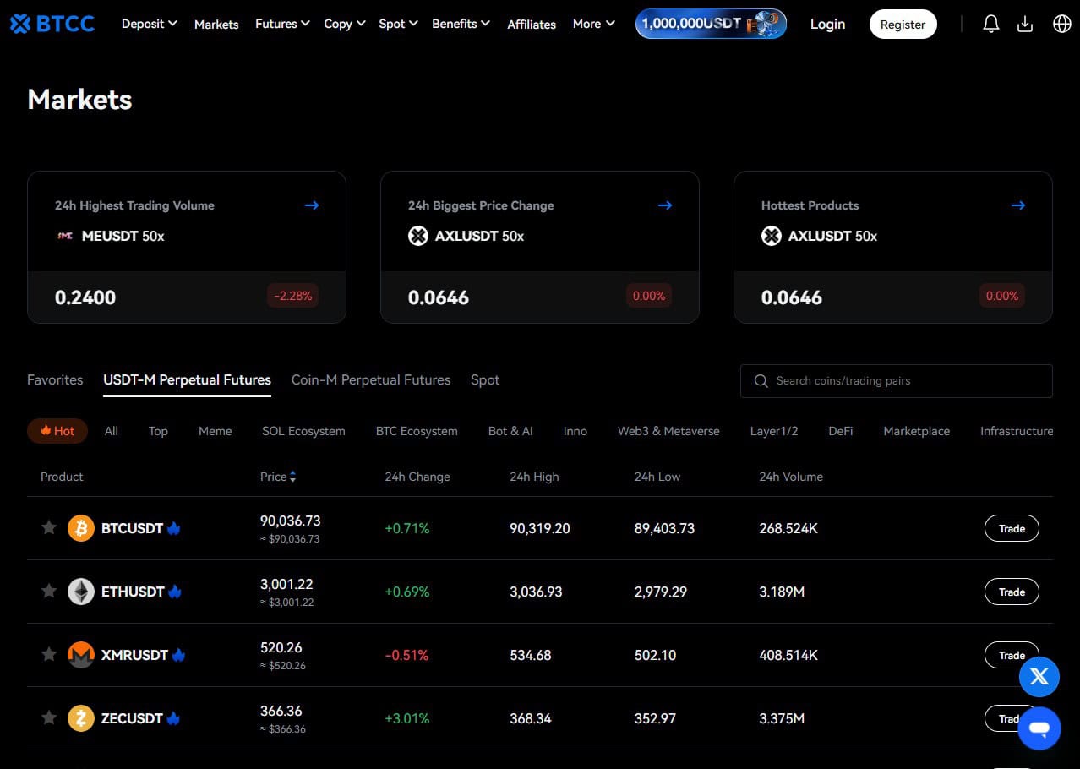Click the search magnifier icon
This screenshot has width=1080, height=769.
click(x=761, y=380)
